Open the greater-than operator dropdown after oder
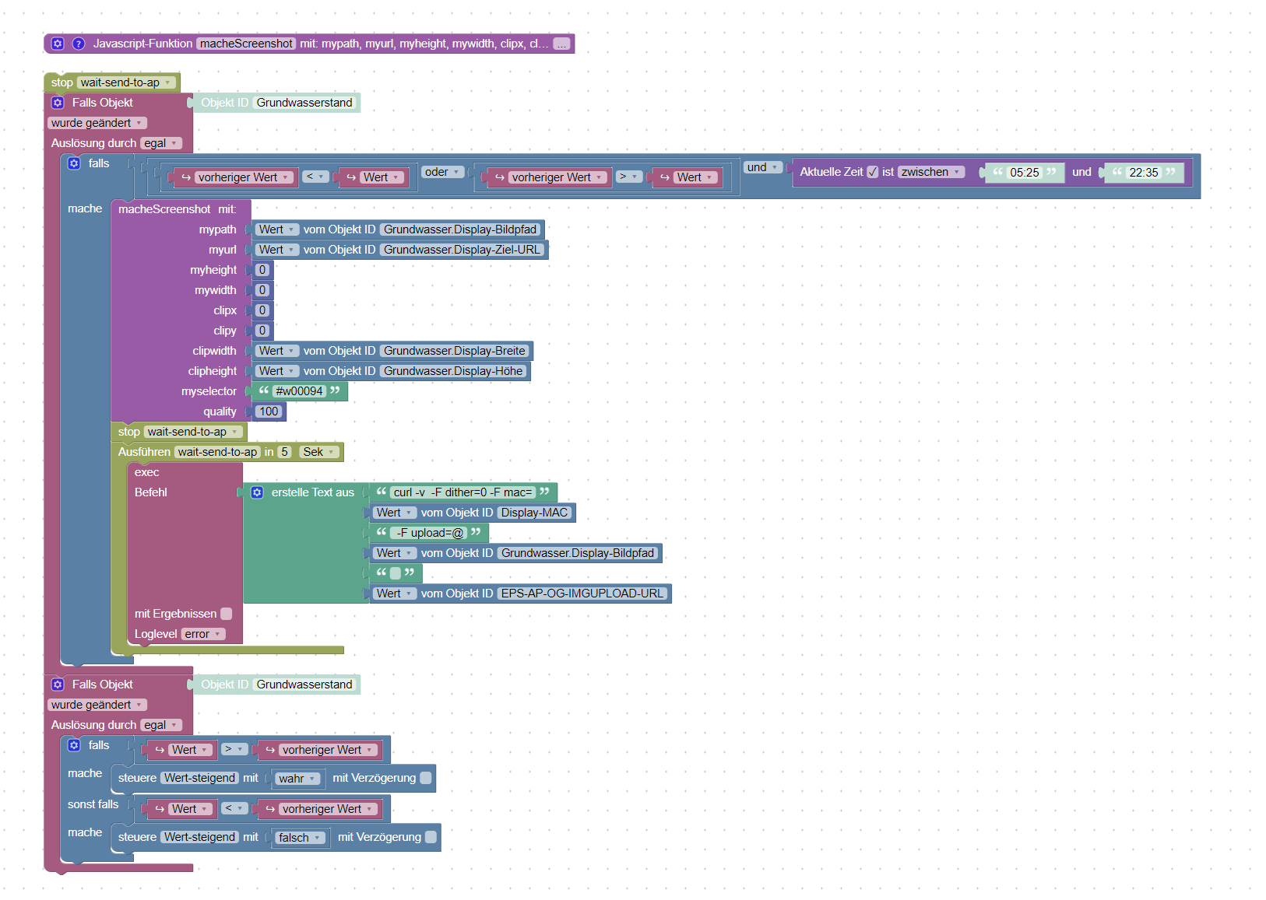The image size is (1266, 900). pos(628,177)
